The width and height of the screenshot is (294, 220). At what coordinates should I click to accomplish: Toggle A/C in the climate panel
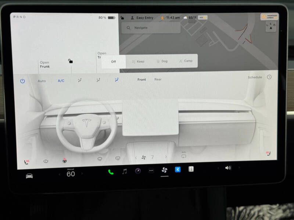click(x=61, y=81)
